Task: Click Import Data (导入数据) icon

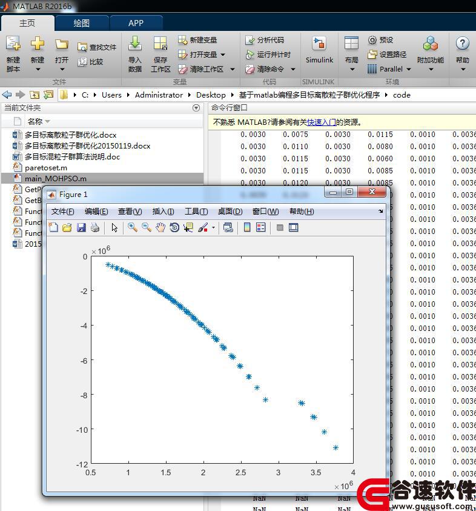Action: [x=135, y=43]
